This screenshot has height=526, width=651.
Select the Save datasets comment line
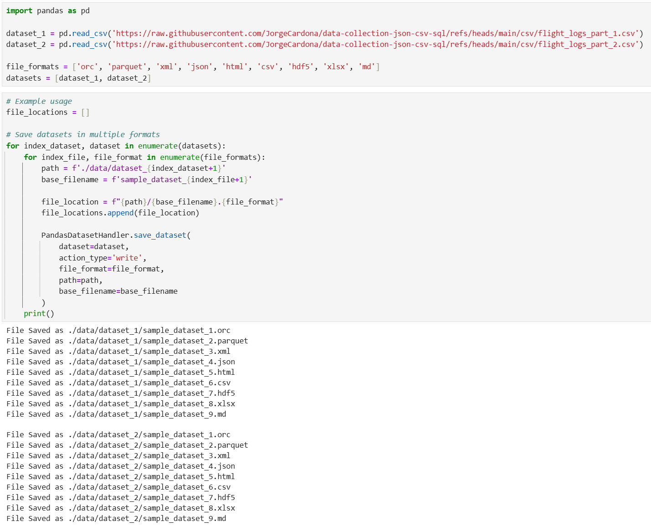click(82, 134)
